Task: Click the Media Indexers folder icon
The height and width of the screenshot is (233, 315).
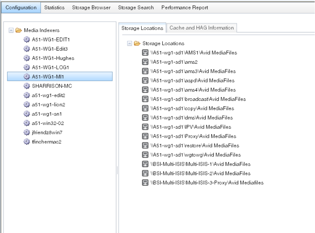Action: click(x=16, y=30)
